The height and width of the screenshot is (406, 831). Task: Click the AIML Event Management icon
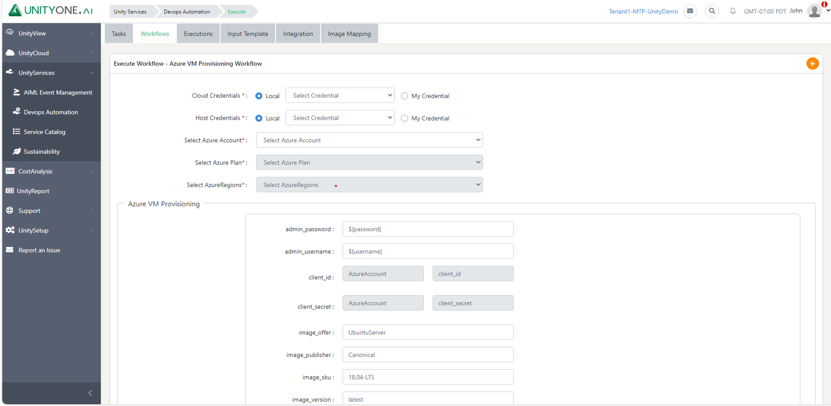tap(17, 92)
